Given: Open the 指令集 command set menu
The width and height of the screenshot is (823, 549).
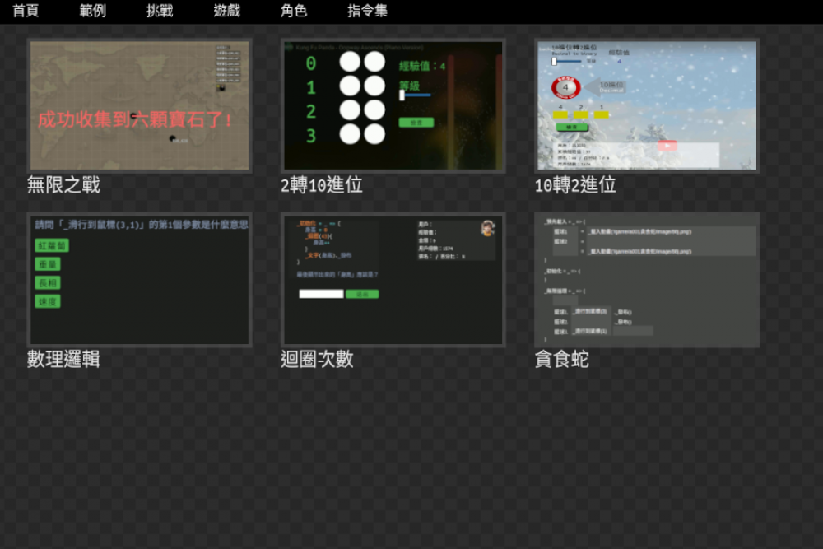Looking at the screenshot, I should tap(367, 11).
